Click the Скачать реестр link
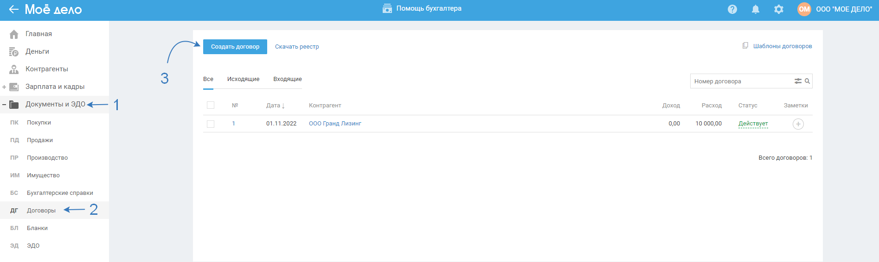Screen dimensions: 879x262 [x=297, y=47]
